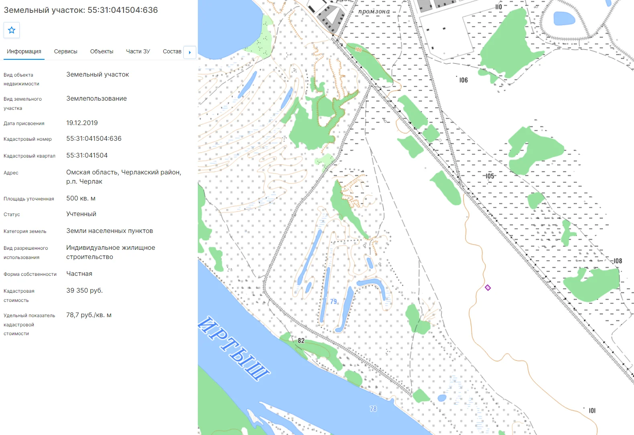Screen dimensions: 634x435
Task: Click the elevation mark 82 near the river
Action: pos(301,340)
